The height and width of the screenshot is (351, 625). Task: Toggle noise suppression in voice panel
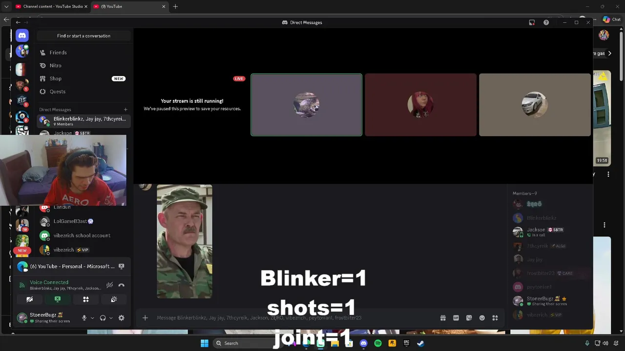(110, 285)
